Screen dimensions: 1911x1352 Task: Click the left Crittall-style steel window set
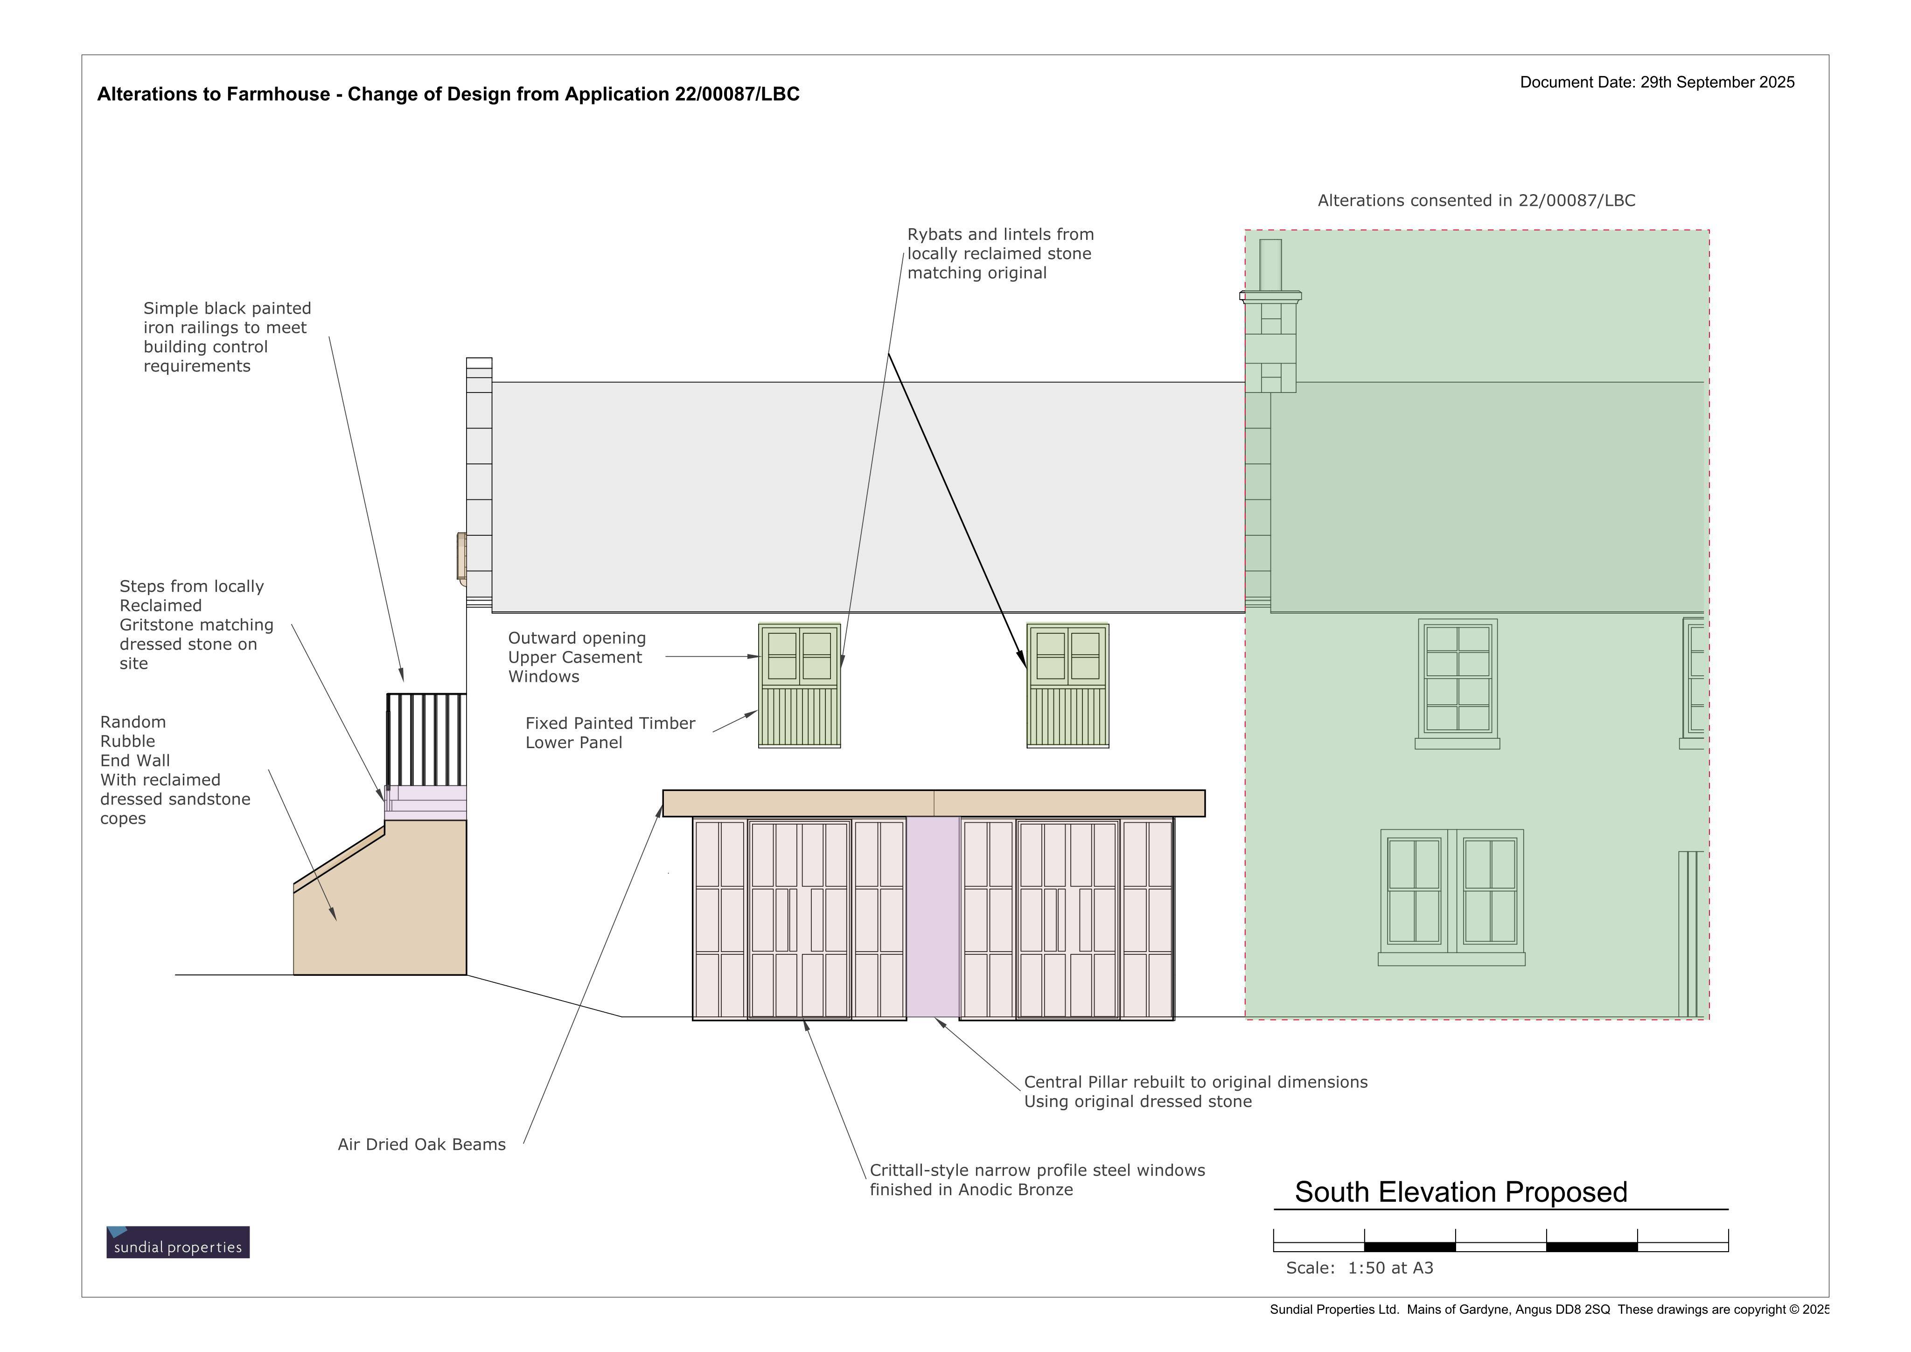pyautogui.click(x=799, y=919)
